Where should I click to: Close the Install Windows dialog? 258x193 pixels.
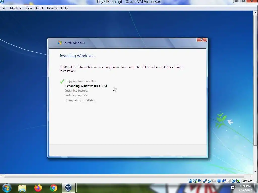[202, 40]
